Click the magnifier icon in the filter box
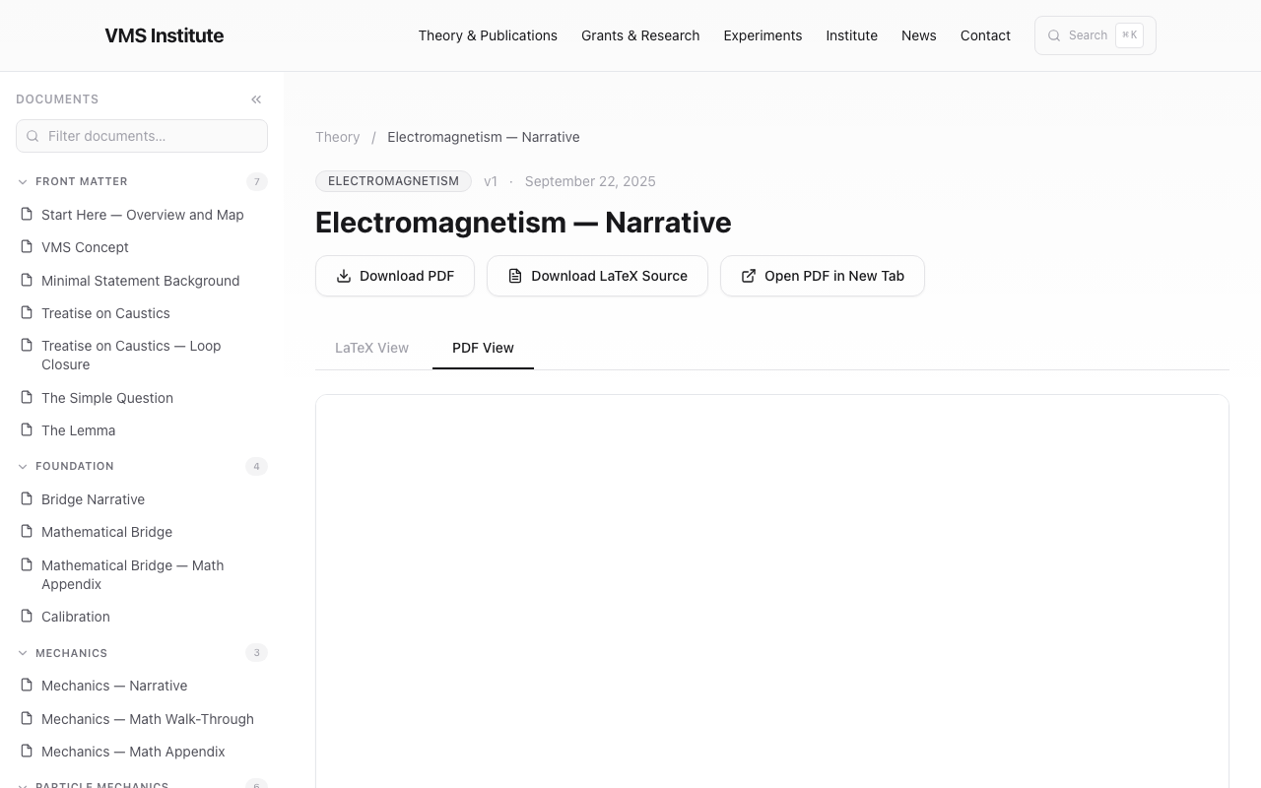The height and width of the screenshot is (788, 1261). [33, 136]
